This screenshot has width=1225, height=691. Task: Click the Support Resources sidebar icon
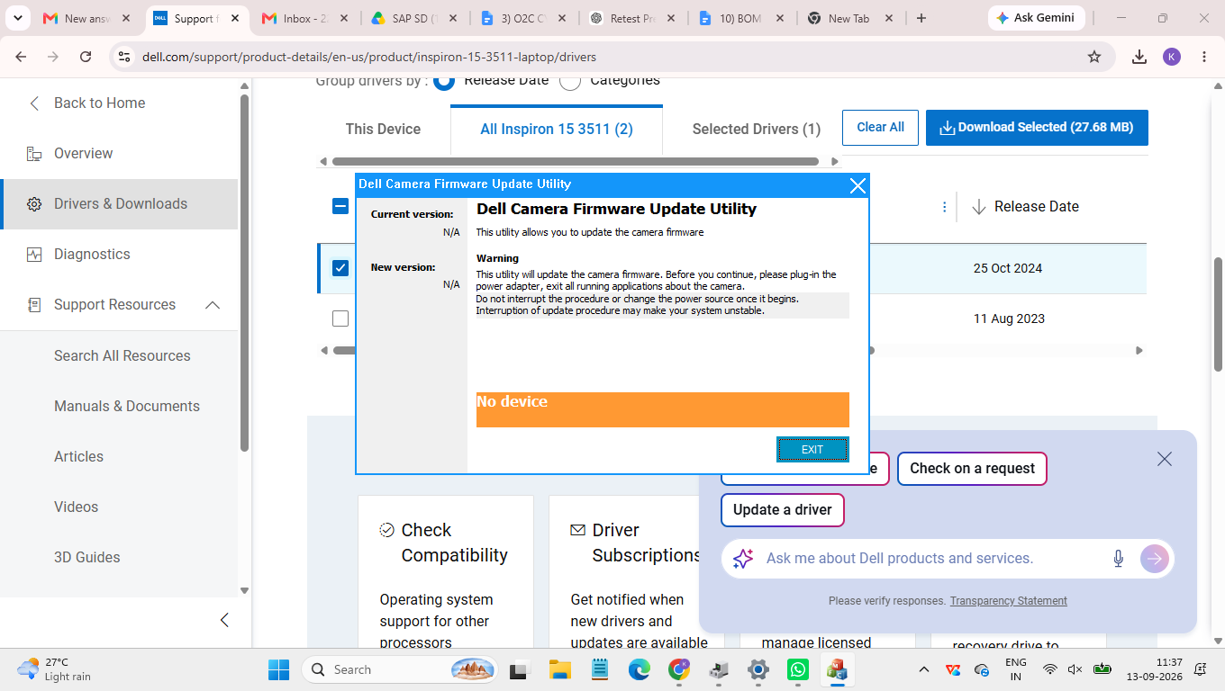pyautogui.click(x=34, y=305)
